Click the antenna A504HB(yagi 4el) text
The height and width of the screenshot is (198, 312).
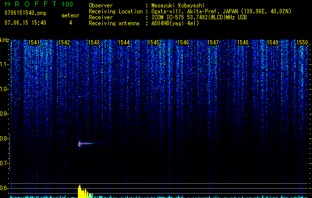pos(175,23)
